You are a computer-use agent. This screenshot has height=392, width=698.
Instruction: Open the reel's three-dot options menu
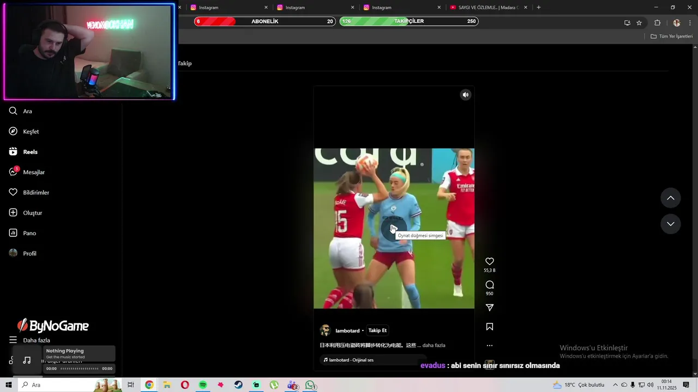pyautogui.click(x=490, y=346)
